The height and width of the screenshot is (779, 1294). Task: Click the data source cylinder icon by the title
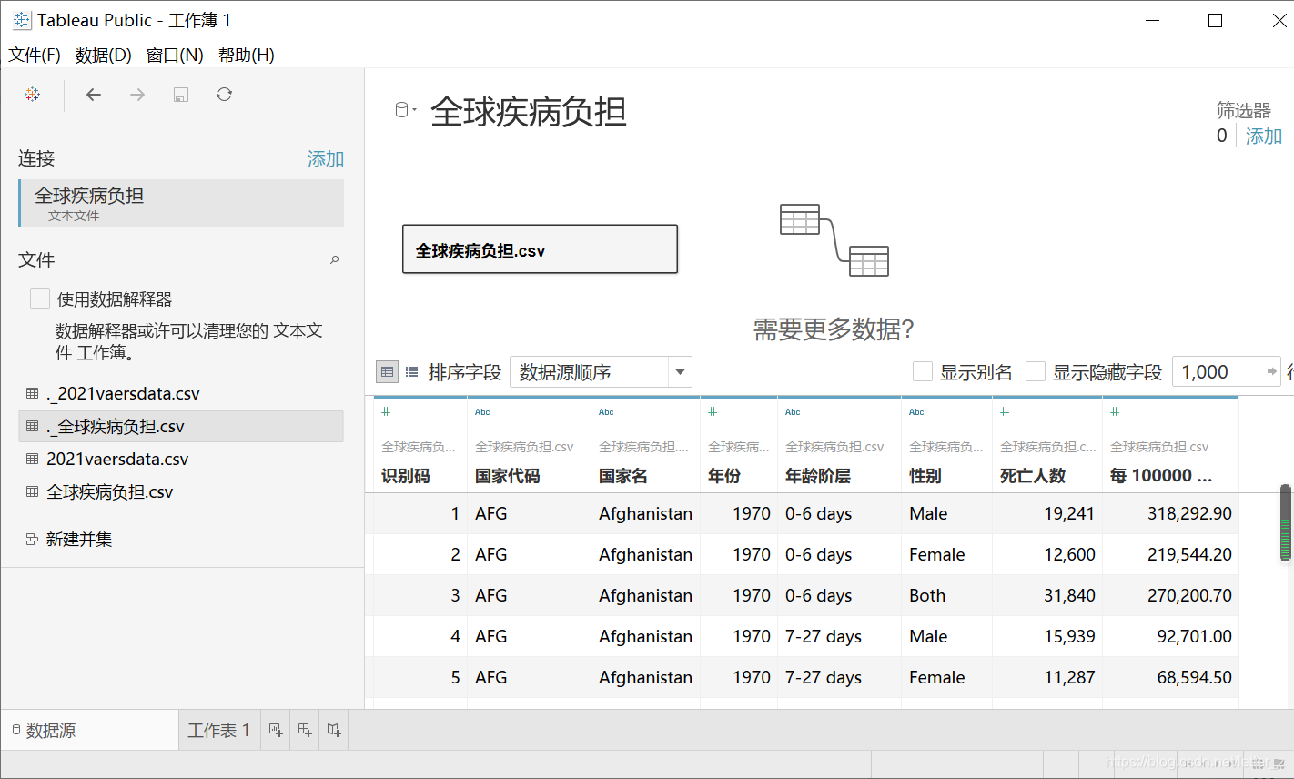[401, 110]
